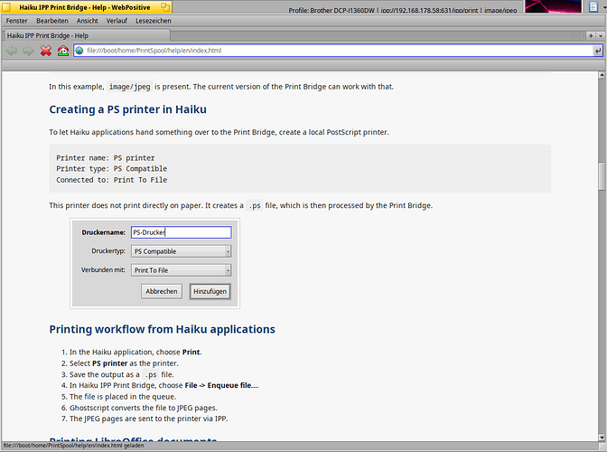Click the Druckername text field
This screenshot has width=607, height=452.
pos(182,232)
